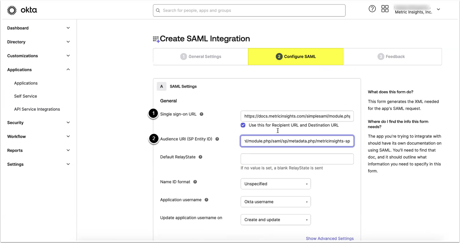This screenshot has width=460, height=243.
Task: Uncheck Use this for Recipient URL checkbox
Action: [x=243, y=125]
